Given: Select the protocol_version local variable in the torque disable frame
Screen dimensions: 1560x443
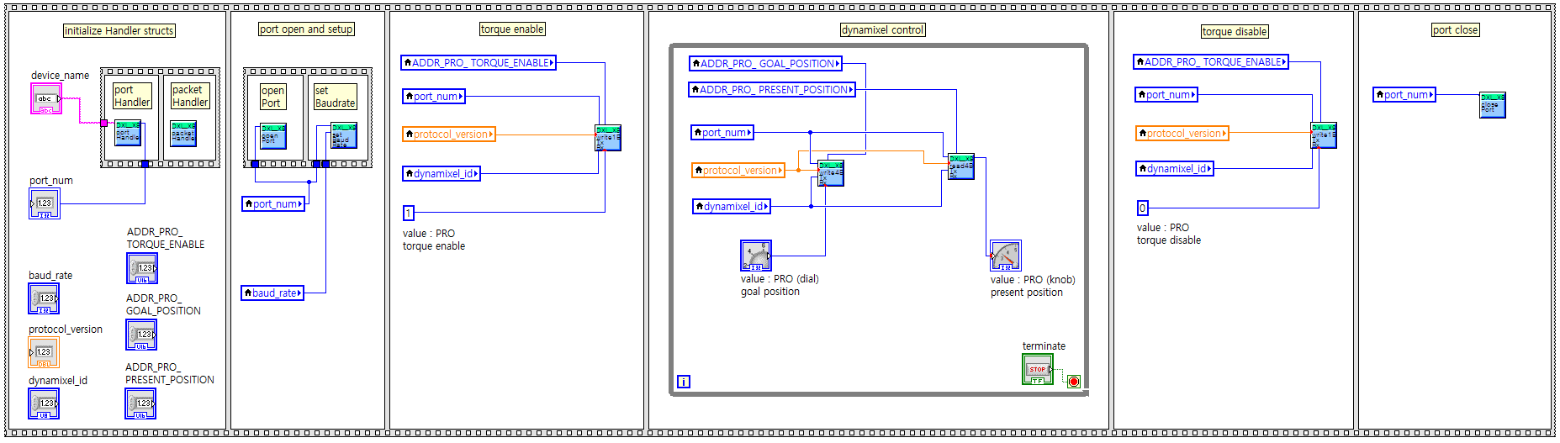Looking at the screenshot, I should 1182,133.
